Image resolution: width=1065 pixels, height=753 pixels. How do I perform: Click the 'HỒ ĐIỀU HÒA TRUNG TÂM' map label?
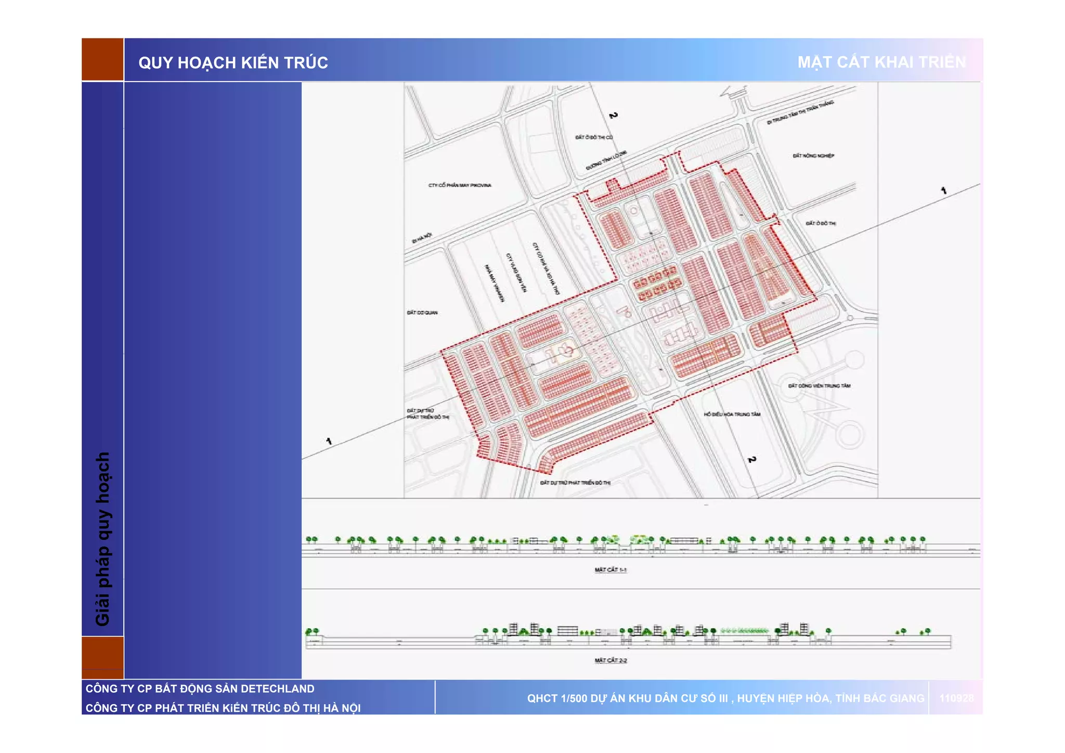(732, 414)
